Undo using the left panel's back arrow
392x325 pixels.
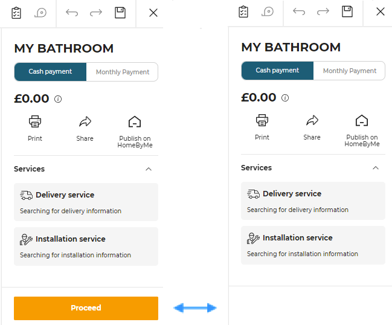[x=72, y=13]
